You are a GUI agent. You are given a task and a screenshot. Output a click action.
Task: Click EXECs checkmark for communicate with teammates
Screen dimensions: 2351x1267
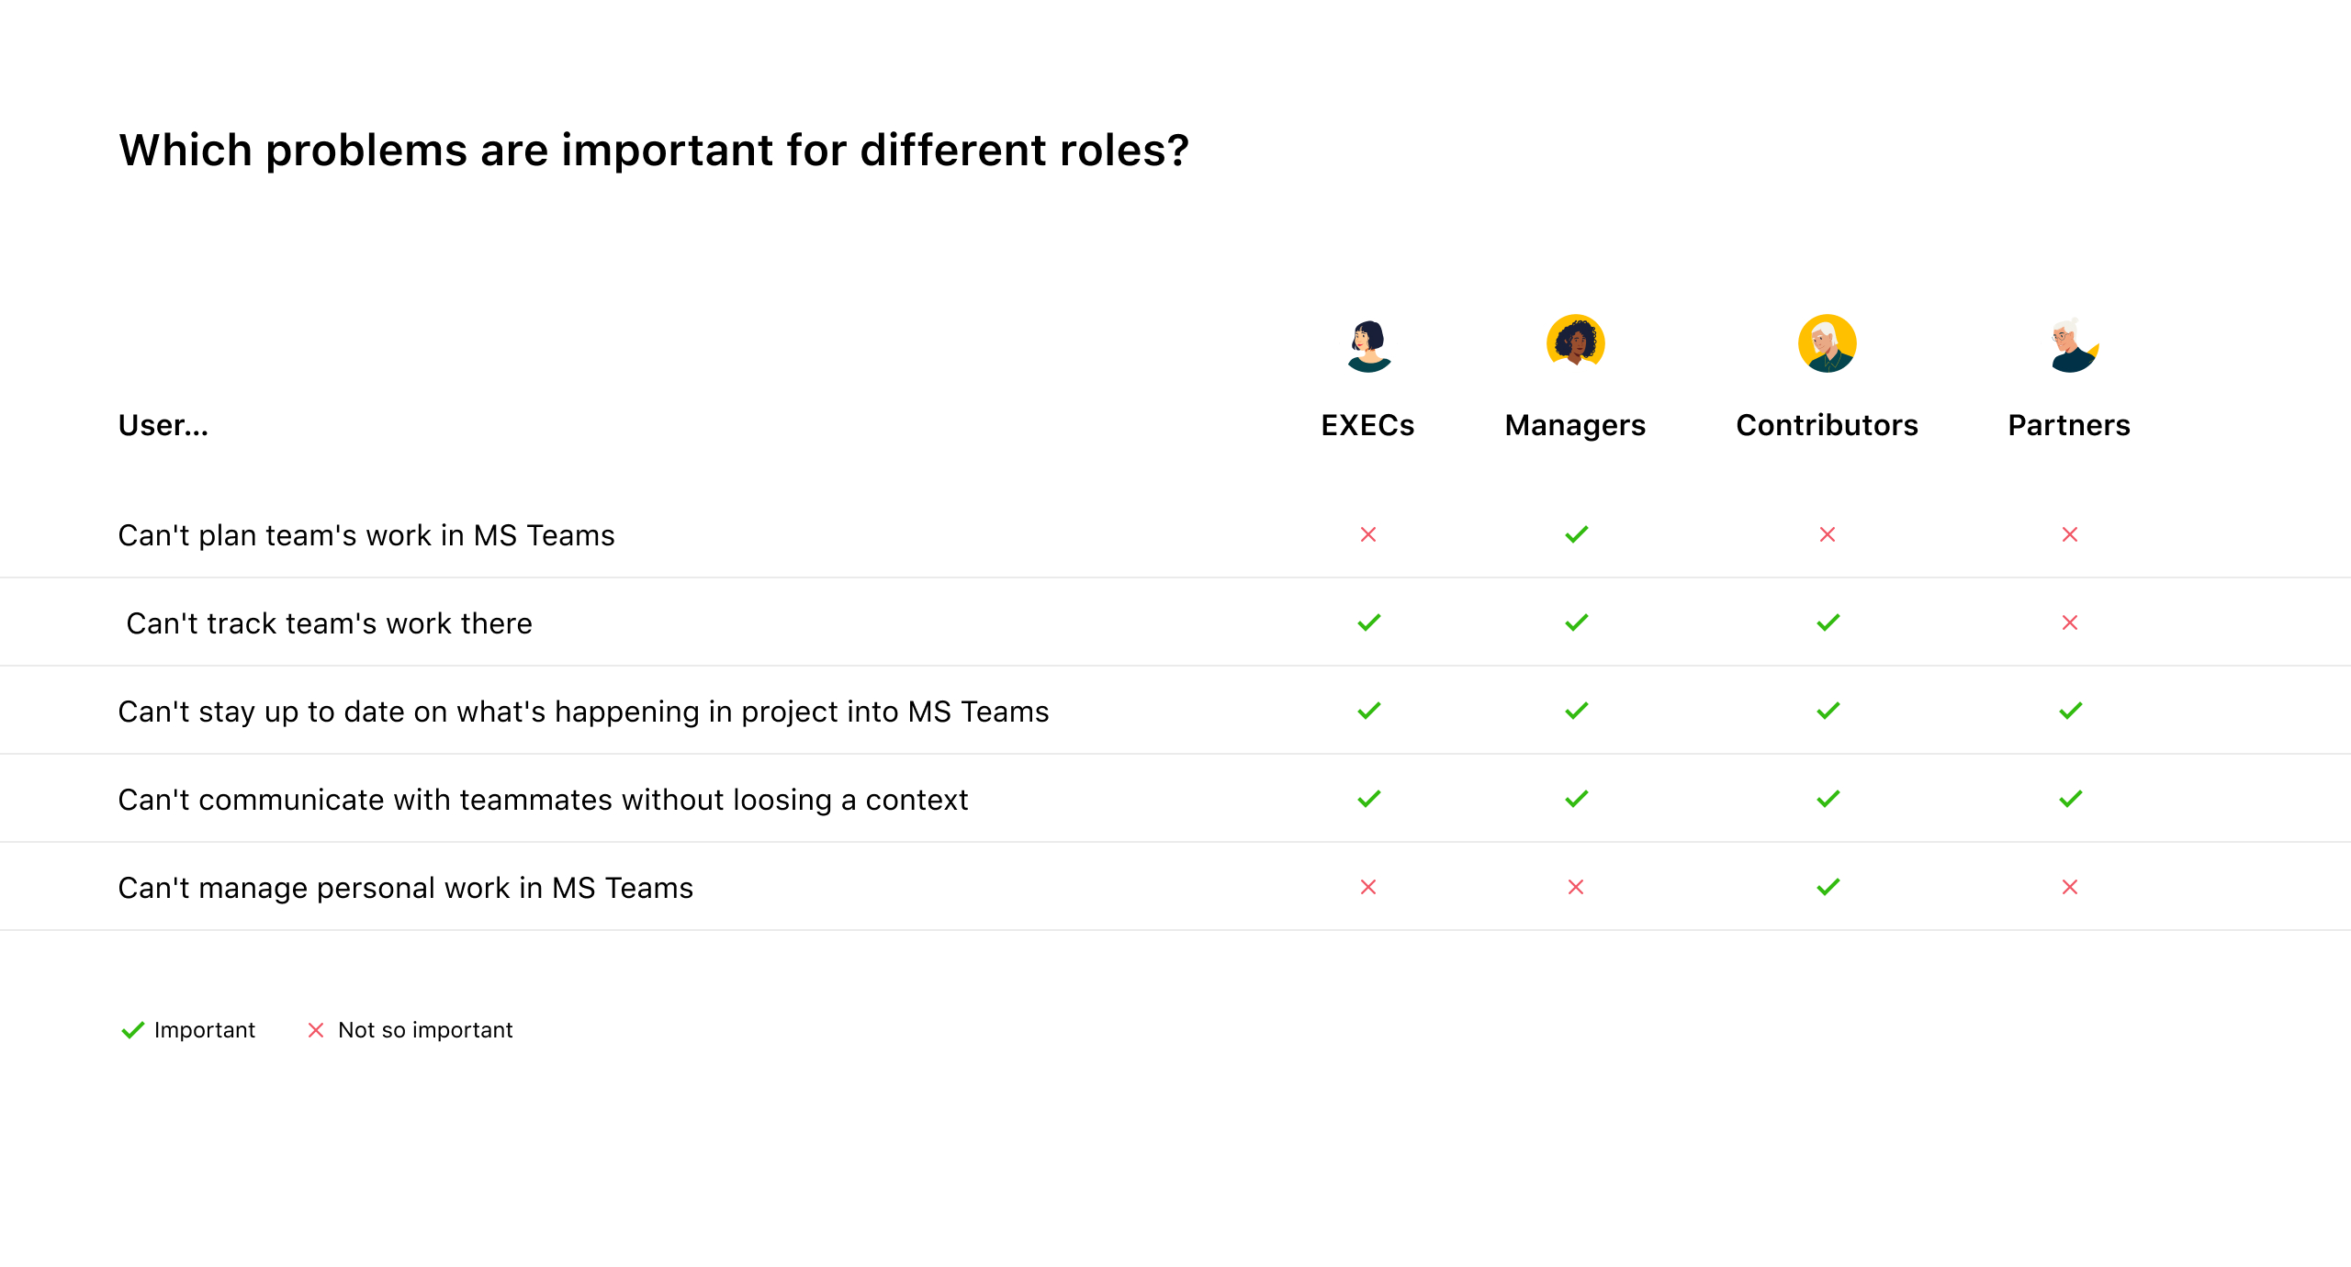(1369, 799)
